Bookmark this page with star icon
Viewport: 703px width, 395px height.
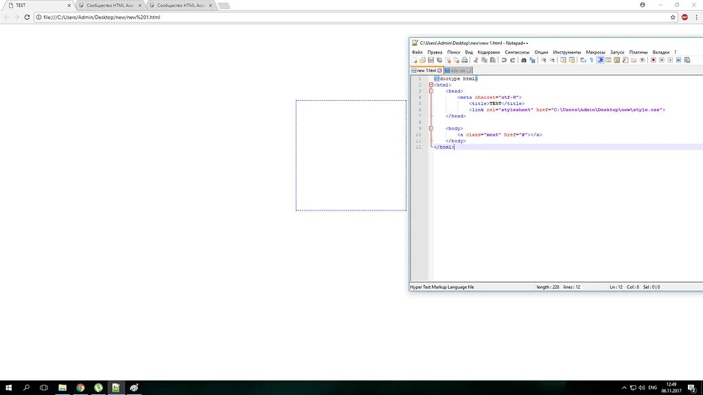point(673,17)
